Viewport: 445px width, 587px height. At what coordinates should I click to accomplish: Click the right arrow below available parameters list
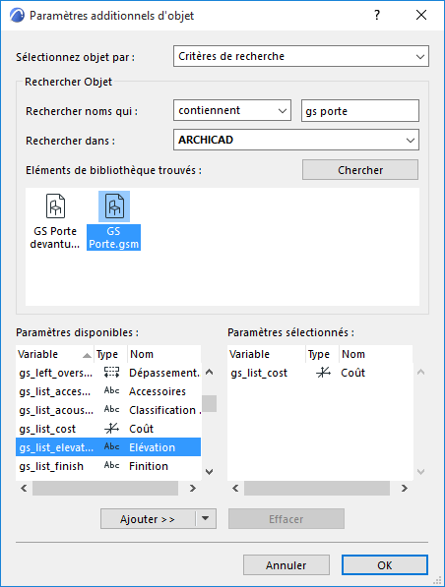pos(193,488)
